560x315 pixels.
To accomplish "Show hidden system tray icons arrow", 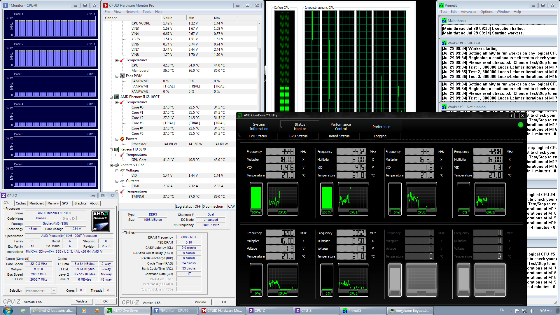I will [x=510, y=310].
